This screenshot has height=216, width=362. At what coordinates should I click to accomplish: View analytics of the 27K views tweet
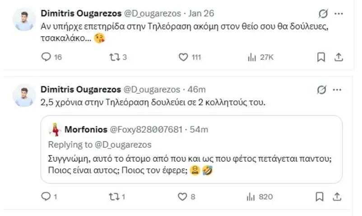252,57
